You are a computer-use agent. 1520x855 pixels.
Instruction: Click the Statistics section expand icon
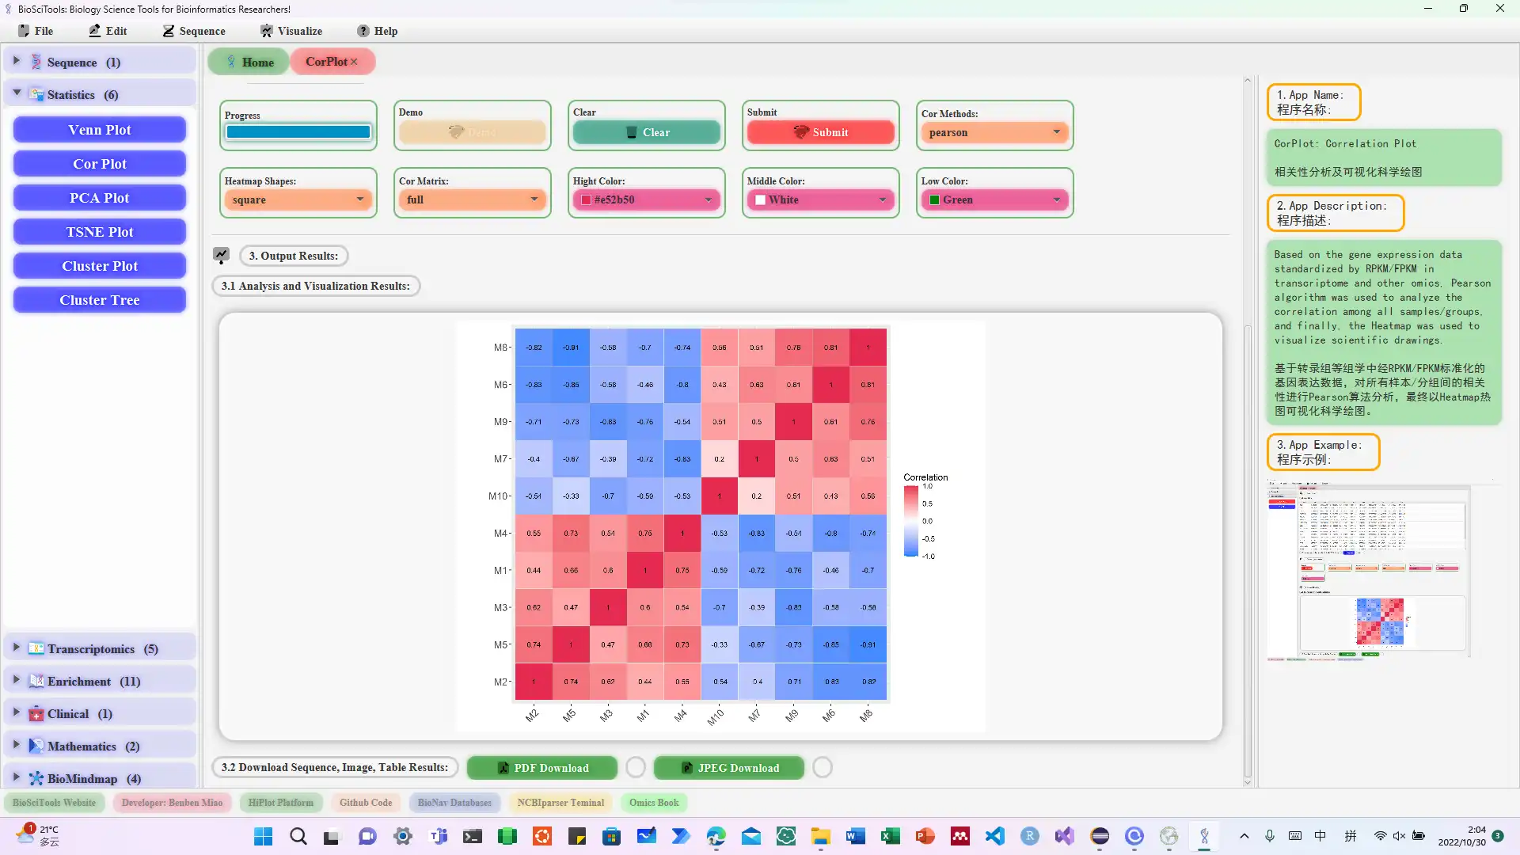click(x=16, y=94)
